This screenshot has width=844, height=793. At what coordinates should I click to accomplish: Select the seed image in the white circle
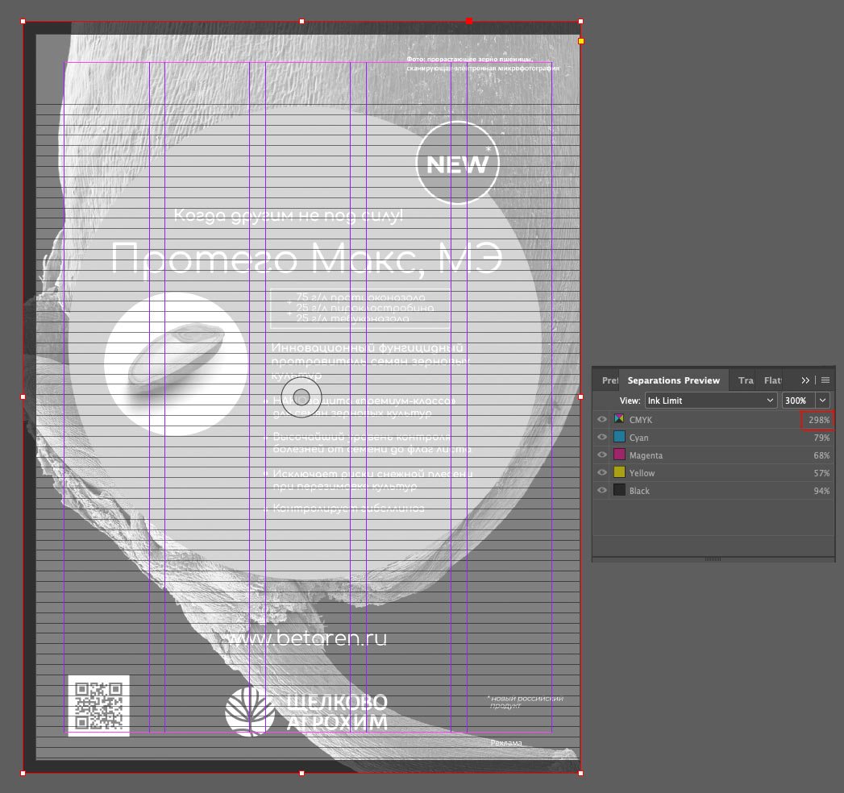177,356
